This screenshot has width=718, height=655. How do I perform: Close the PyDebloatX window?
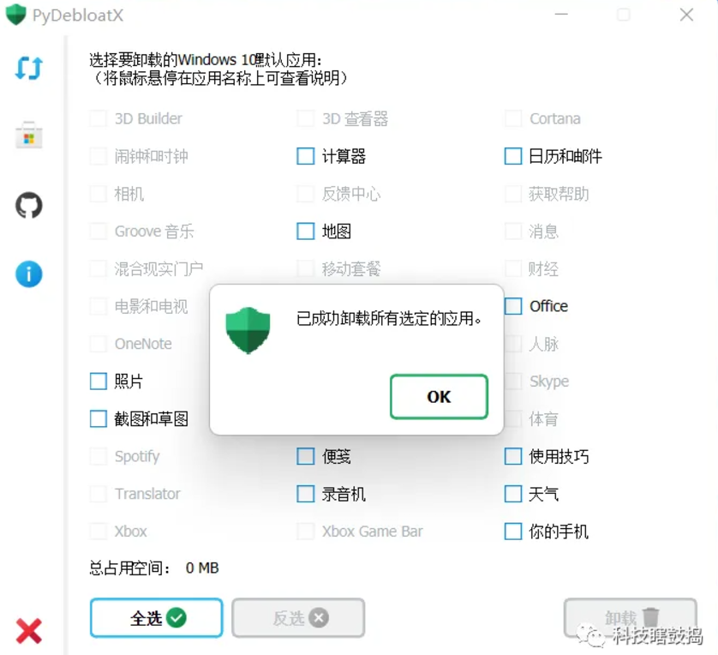686,15
